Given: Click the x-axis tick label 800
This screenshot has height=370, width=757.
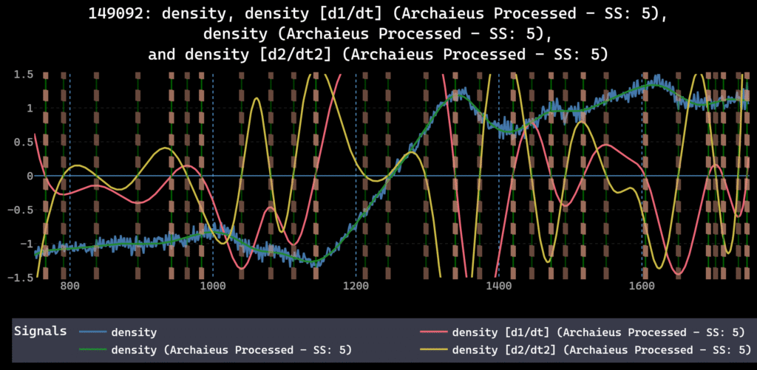Looking at the screenshot, I should 69,285.
